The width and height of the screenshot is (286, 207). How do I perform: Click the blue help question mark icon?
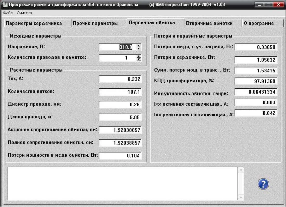(263, 184)
